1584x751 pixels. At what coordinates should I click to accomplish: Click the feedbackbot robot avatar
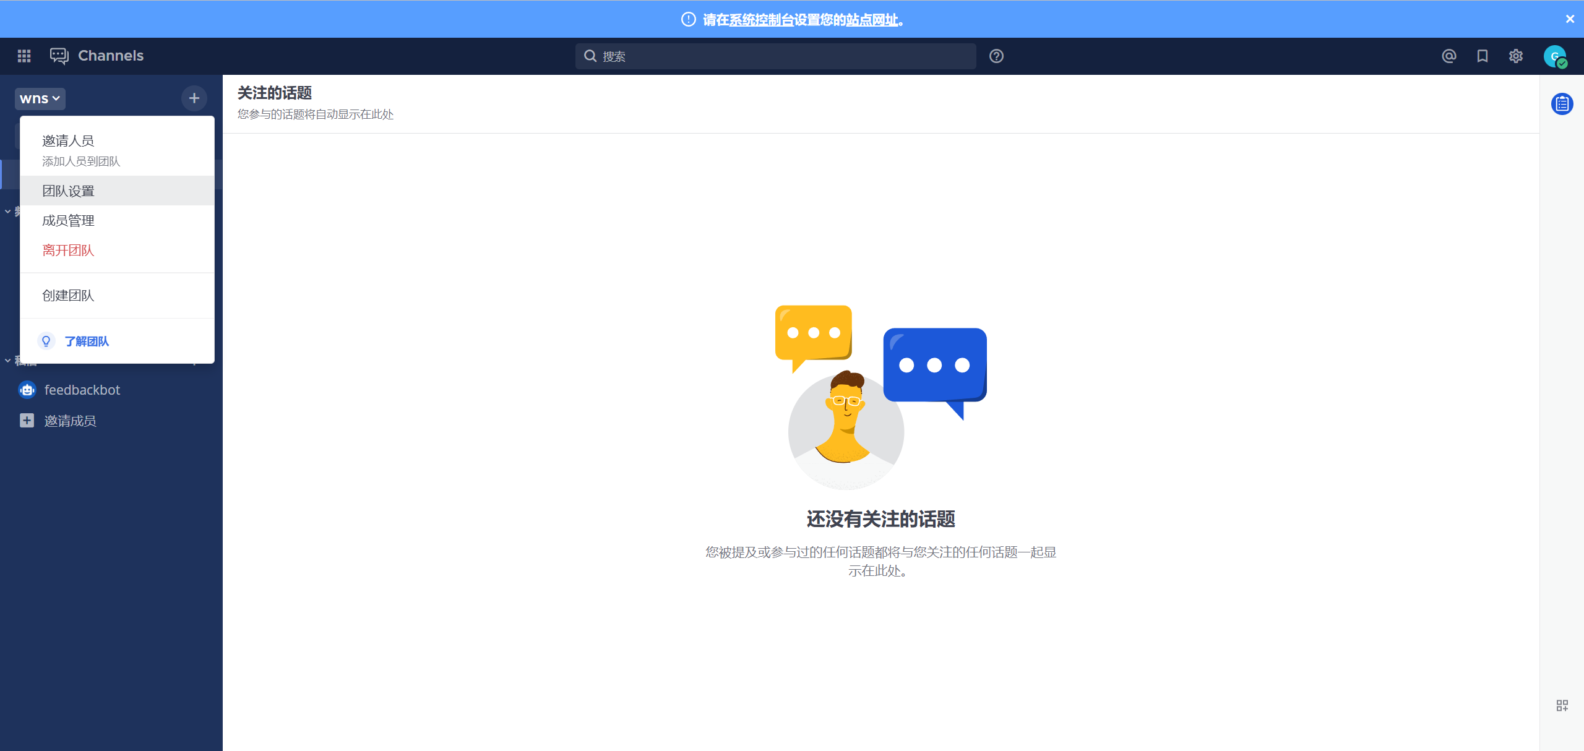[27, 390]
